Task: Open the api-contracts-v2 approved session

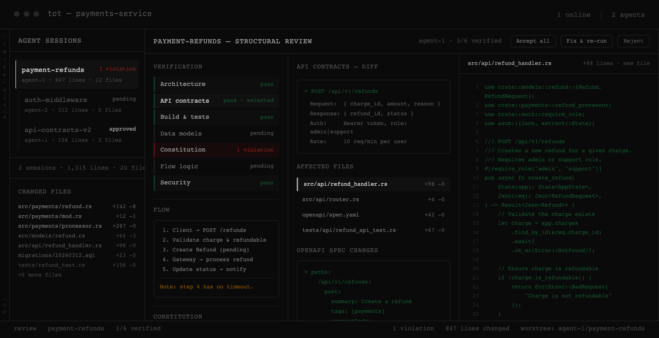Action: click(x=79, y=134)
